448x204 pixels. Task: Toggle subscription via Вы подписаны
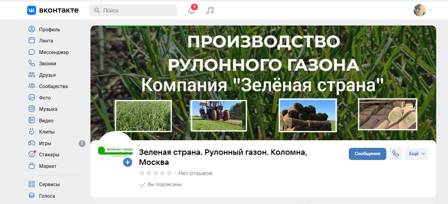(x=160, y=185)
